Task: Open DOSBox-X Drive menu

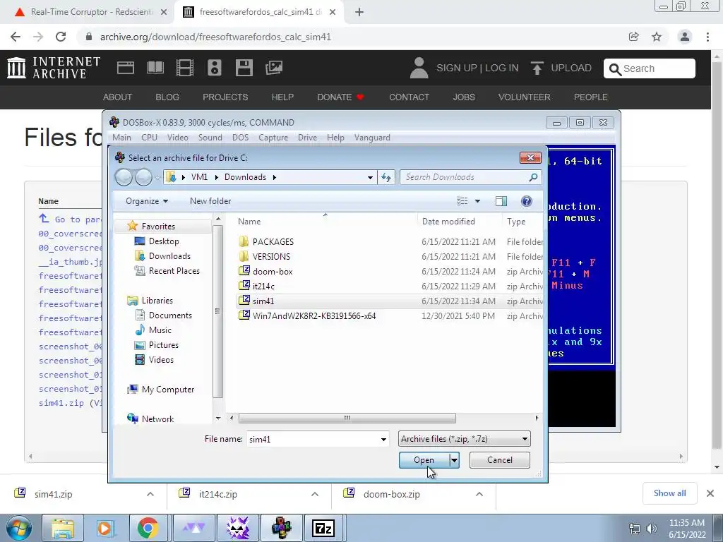Action: pyautogui.click(x=308, y=138)
